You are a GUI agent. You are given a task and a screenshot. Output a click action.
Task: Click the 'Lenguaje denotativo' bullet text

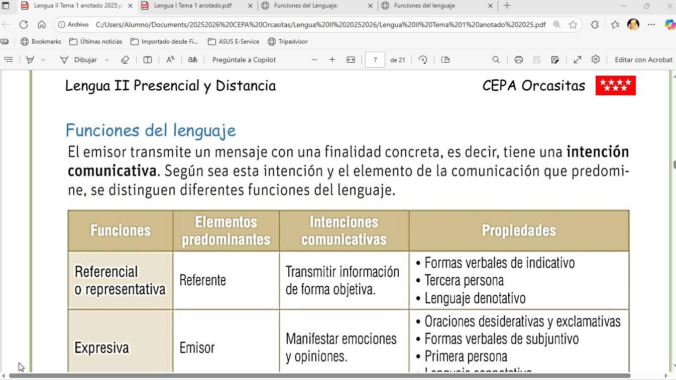click(475, 298)
